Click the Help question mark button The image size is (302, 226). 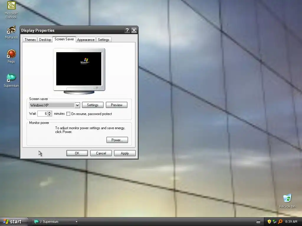(x=127, y=30)
